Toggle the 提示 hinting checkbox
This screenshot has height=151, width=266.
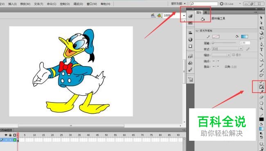[234, 55]
